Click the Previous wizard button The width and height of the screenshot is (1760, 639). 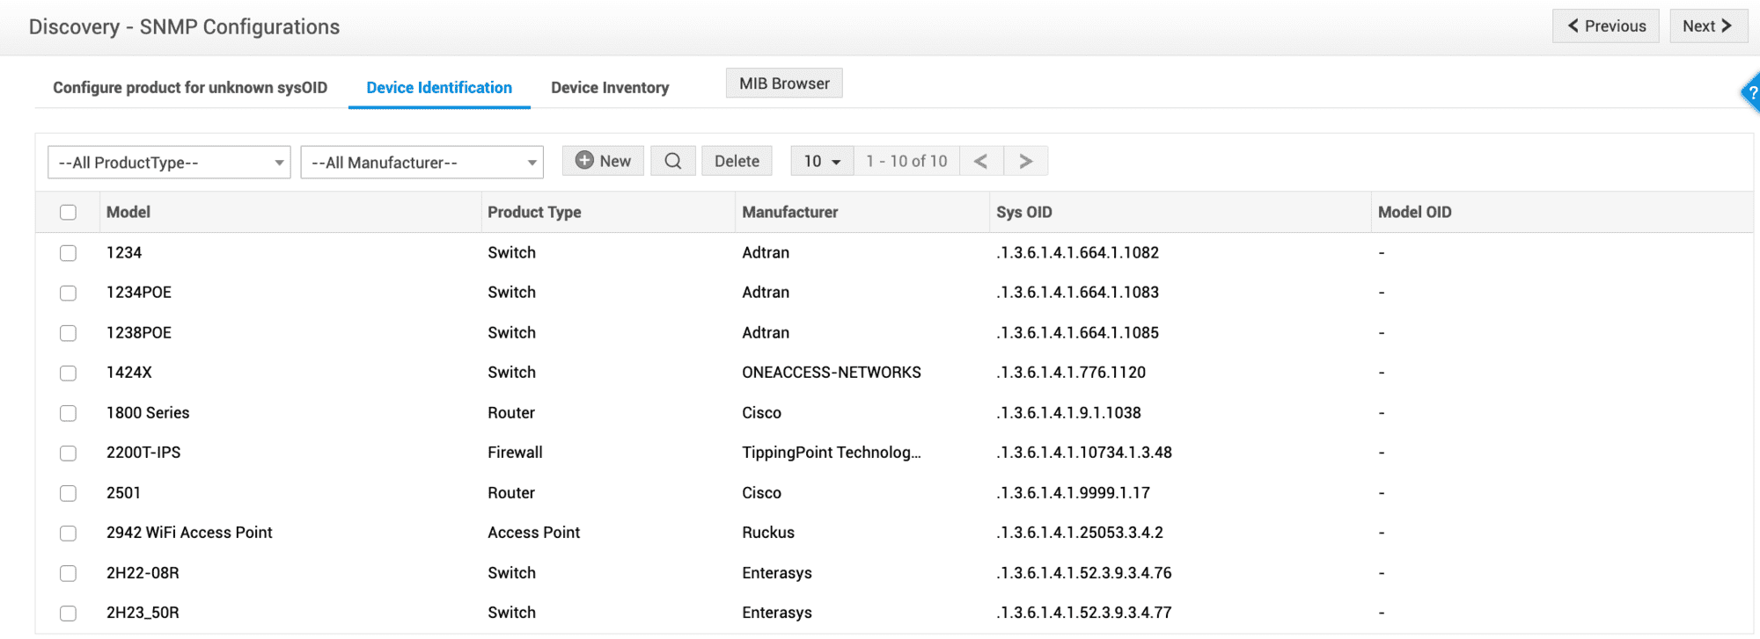(x=1605, y=26)
